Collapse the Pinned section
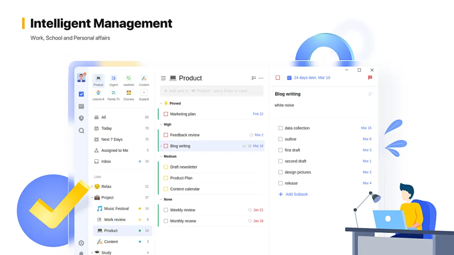This screenshot has height=255, width=454. tap(161, 103)
